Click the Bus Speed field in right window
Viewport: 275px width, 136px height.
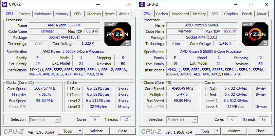(182, 101)
